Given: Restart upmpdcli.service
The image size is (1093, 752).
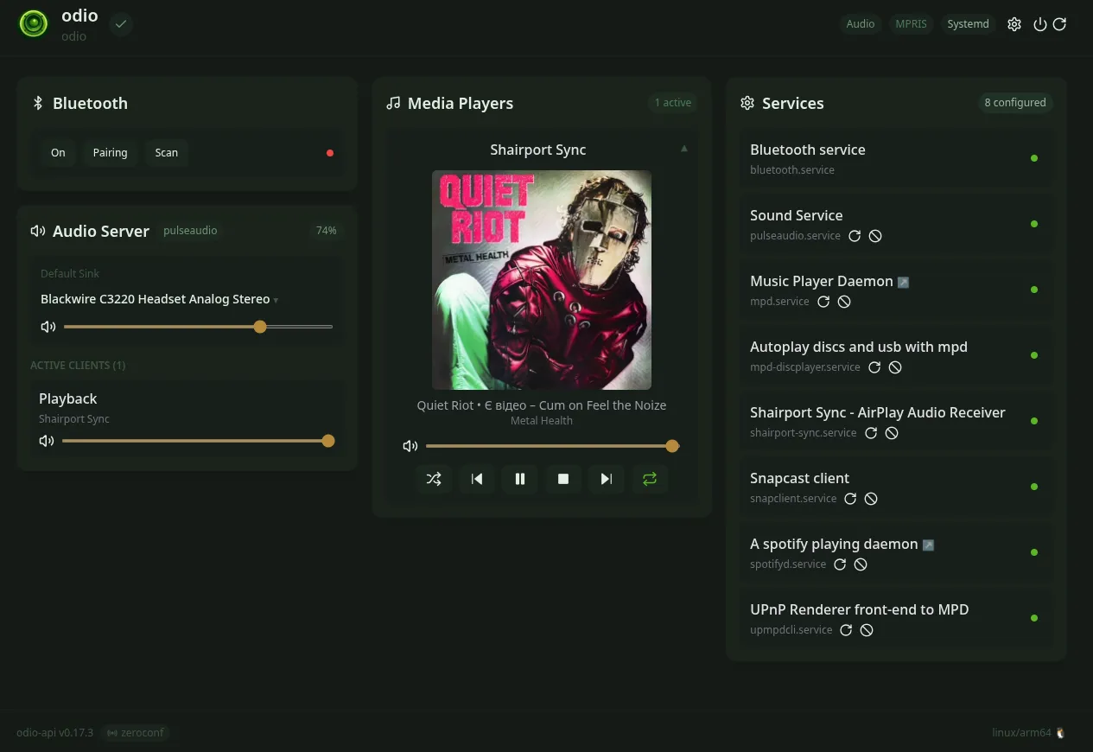Looking at the screenshot, I should pyautogui.click(x=846, y=630).
